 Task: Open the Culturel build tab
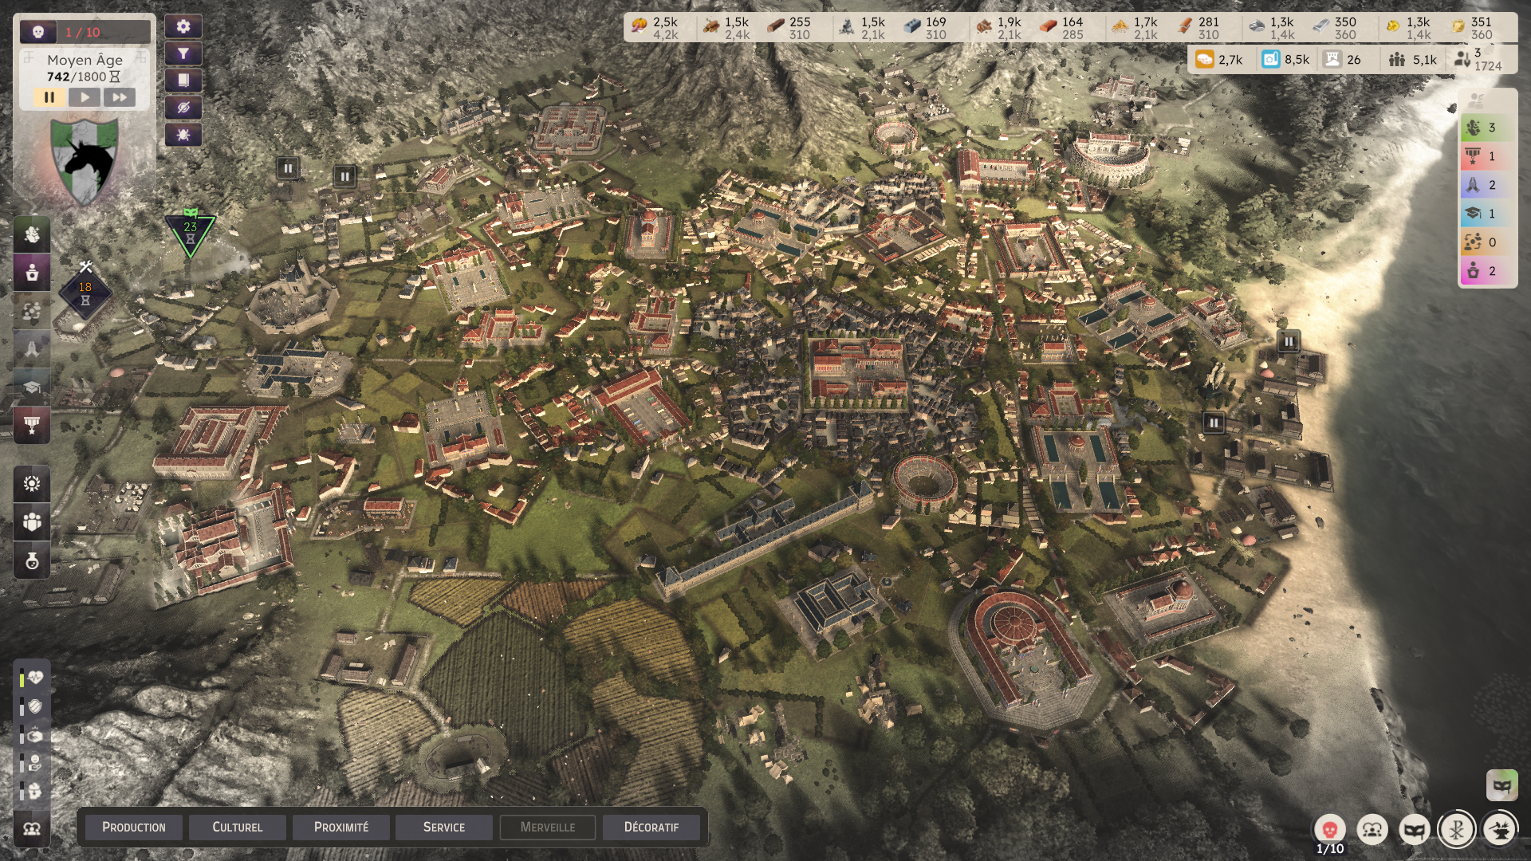(x=237, y=827)
